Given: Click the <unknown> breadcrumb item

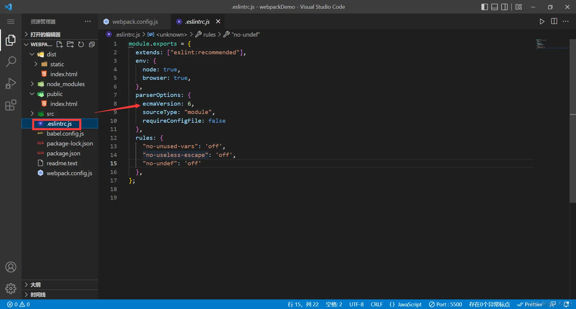Looking at the screenshot, I should [172, 34].
